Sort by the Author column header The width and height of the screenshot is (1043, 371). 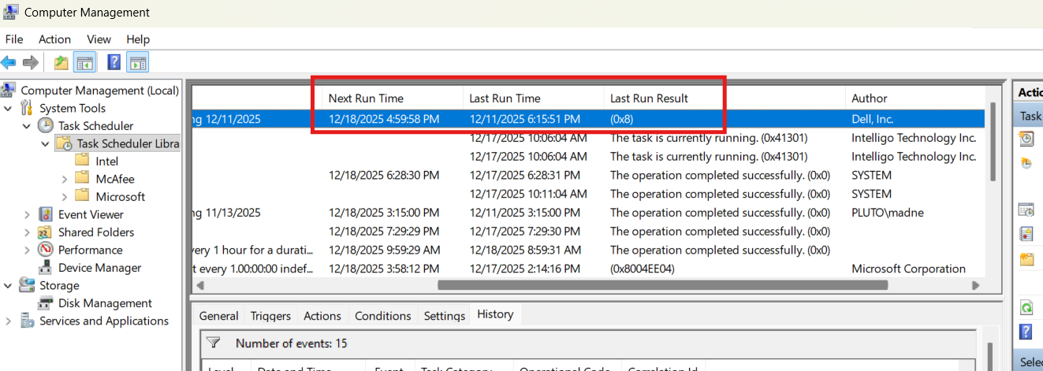[x=914, y=98]
